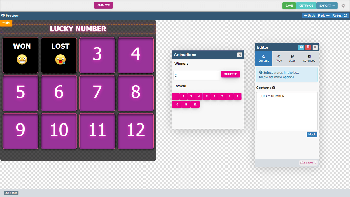Click the SAVE button
The image size is (350, 197).
(289, 6)
